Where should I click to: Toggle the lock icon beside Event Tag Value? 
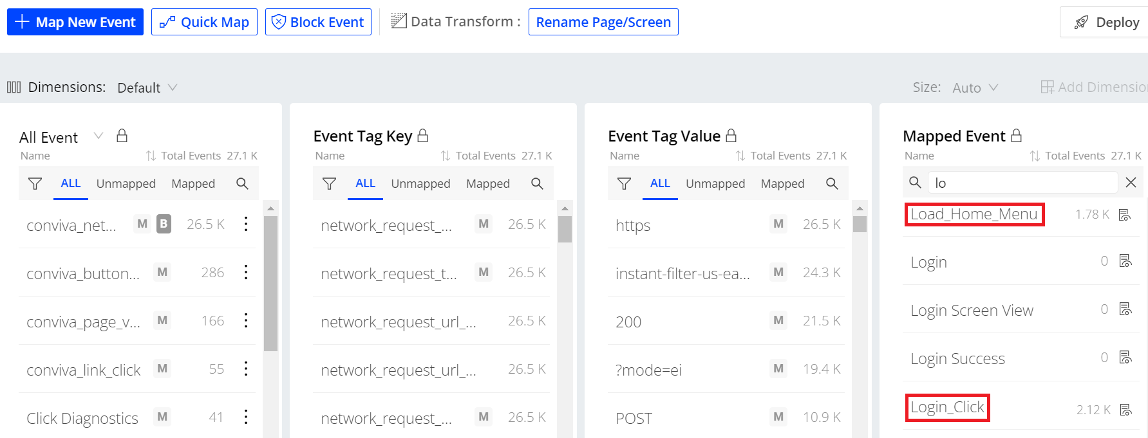point(731,136)
